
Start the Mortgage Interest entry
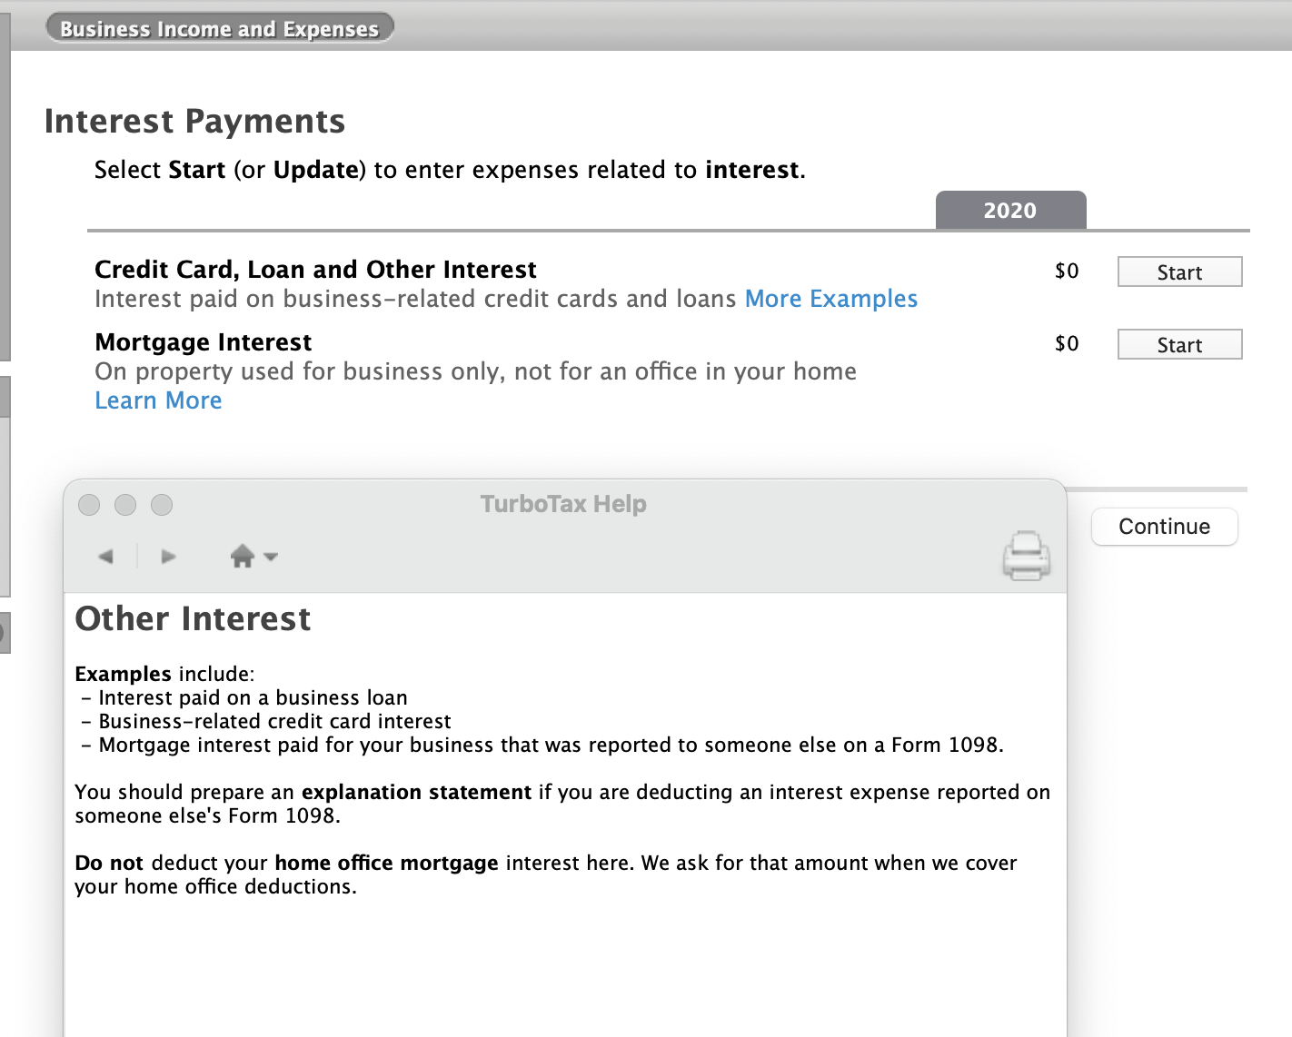click(1179, 344)
